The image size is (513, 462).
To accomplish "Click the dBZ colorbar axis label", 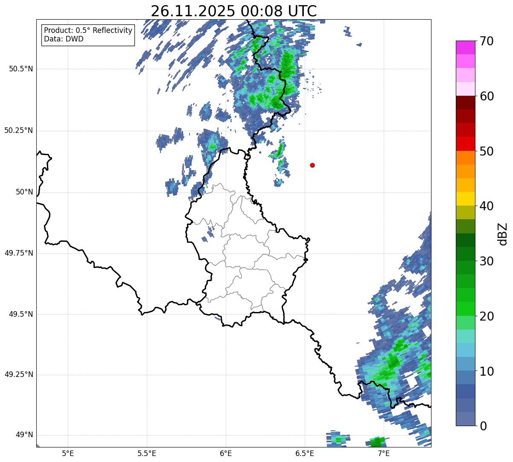I will 503,233.
